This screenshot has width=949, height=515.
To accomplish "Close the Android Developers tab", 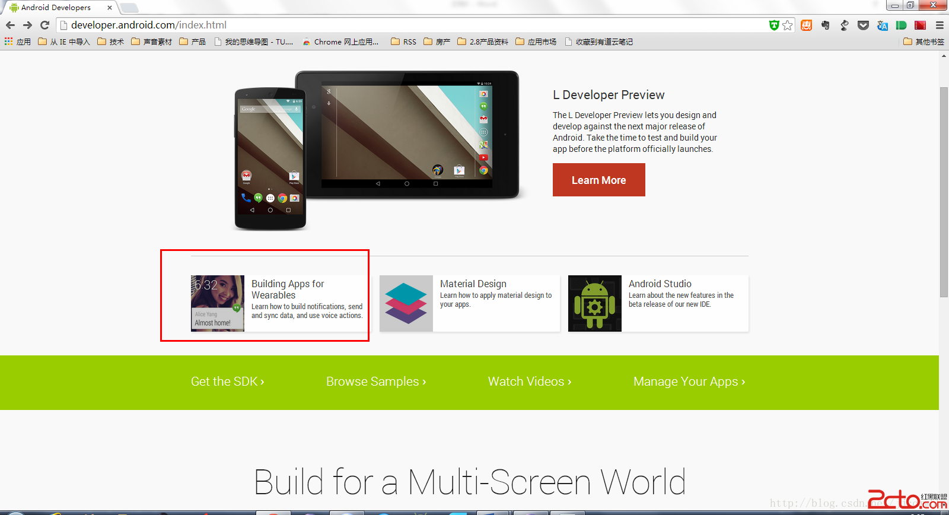I will tap(110, 8).
